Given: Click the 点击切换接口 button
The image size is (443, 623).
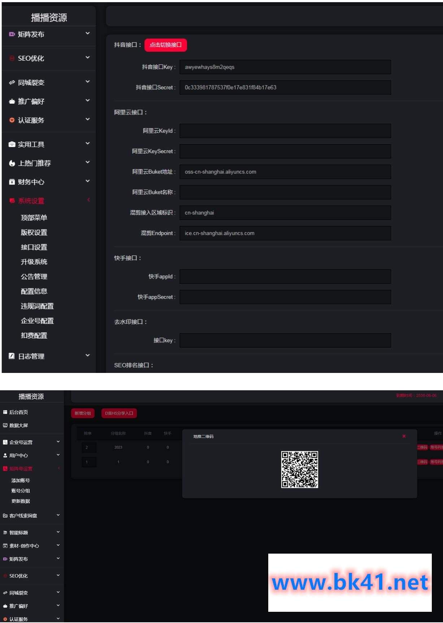Looking at the screenshot, I should click(166, 45).
